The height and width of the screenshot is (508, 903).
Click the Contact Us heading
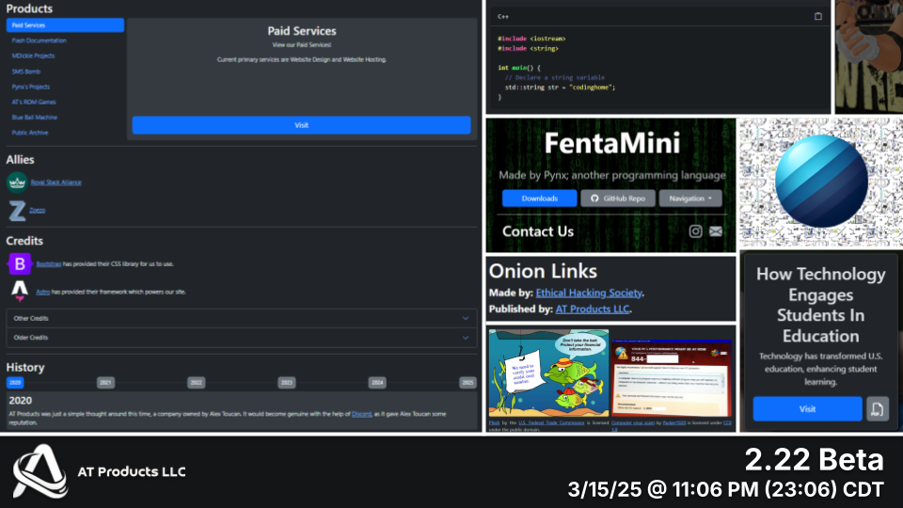[538, 231]
